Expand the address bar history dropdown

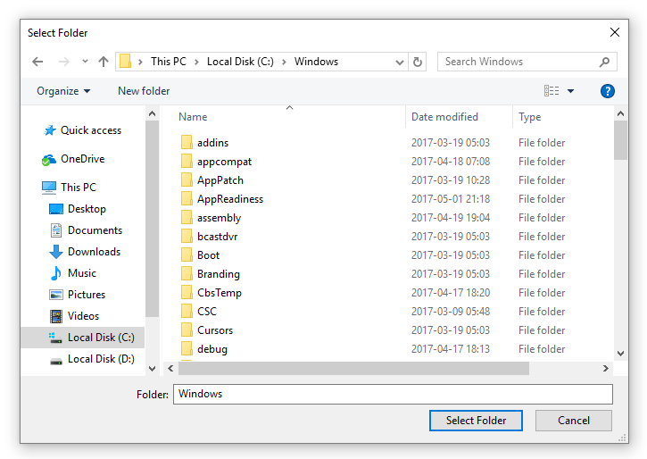pos(400,62)
